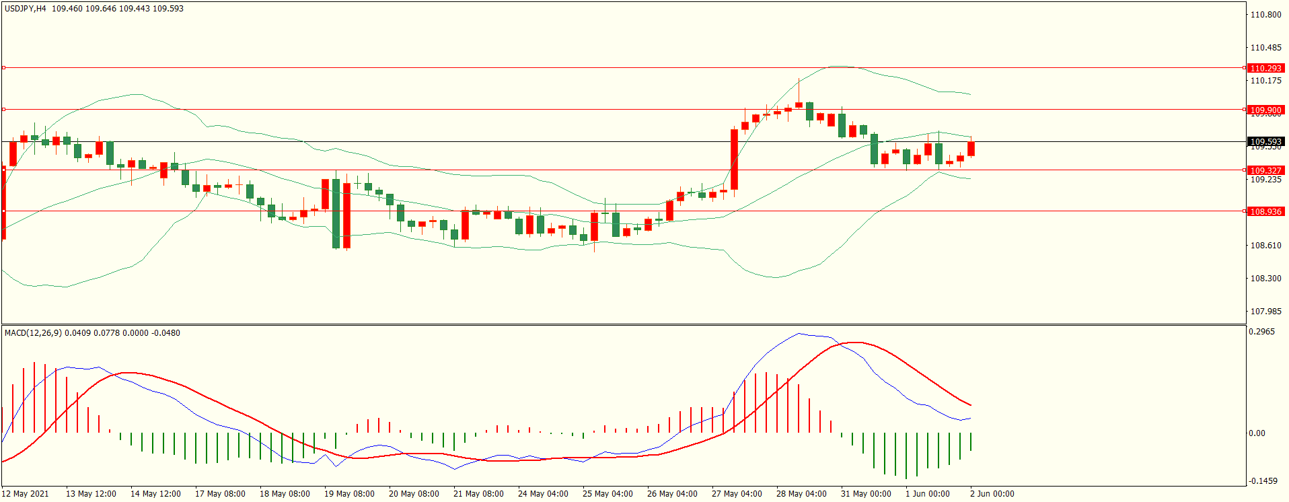Select the 110.293 red price level tag

pyautogui.click(x=1265, y=68)
